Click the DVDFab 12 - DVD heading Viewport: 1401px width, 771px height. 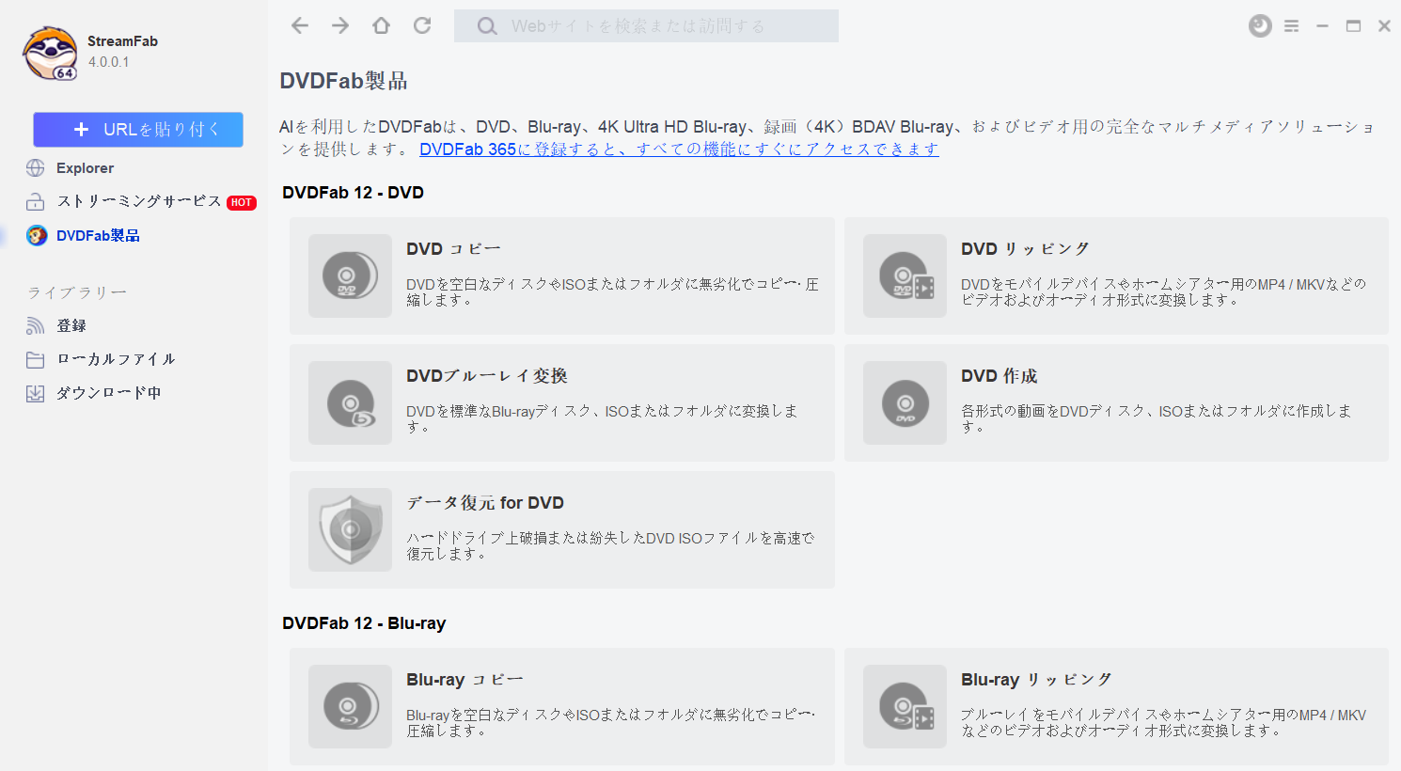(x=353, y=193)
